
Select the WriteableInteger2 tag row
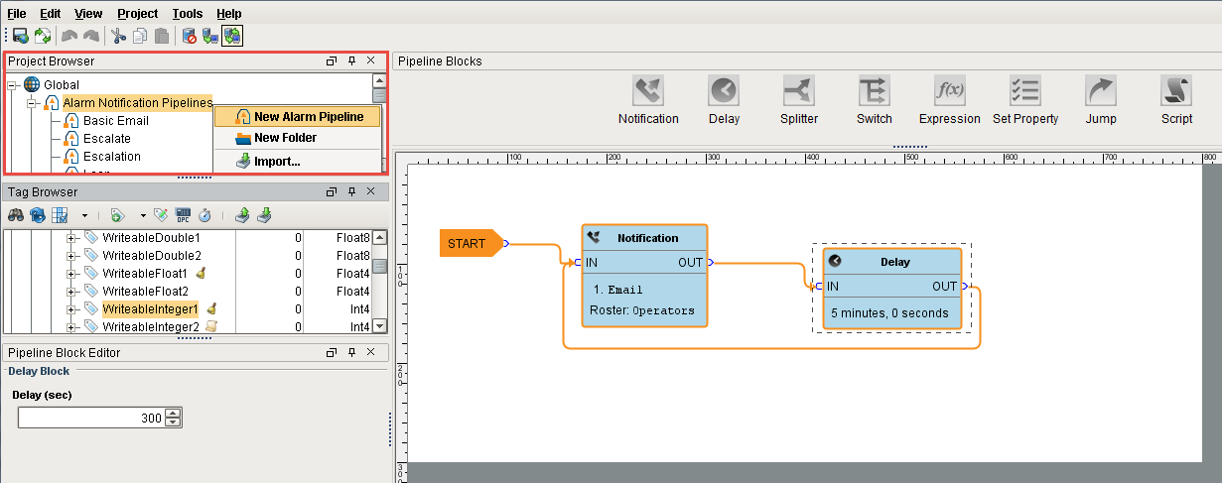pyautogui.click(x=188, y=327)
